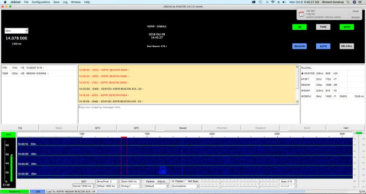Open the Apple menu

(x=5, y=2)
